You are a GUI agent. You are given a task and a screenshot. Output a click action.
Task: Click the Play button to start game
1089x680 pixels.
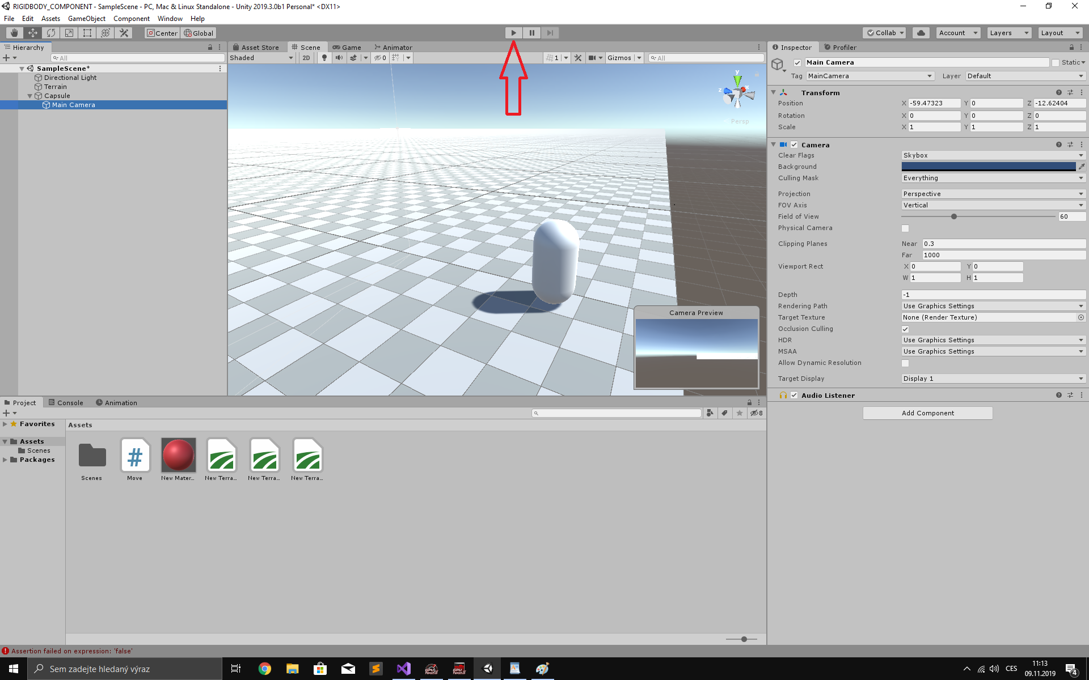(x=513, y=33)
